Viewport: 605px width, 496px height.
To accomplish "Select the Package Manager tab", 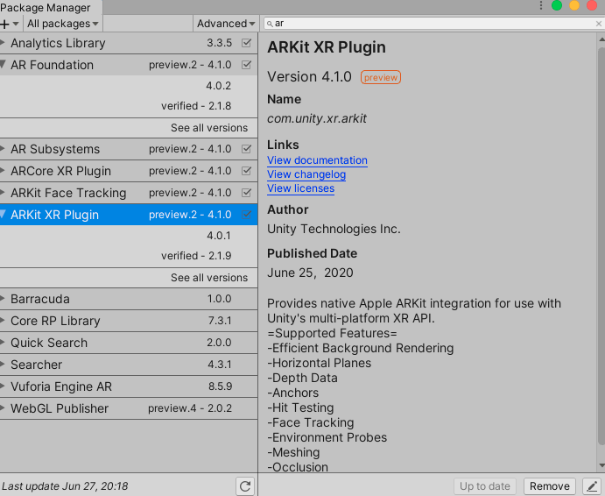I will coord(49,7).
